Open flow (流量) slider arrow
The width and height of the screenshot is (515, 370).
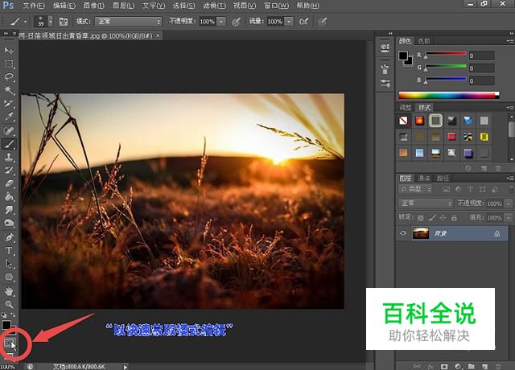pyautogui.click(x=289, y=22)
